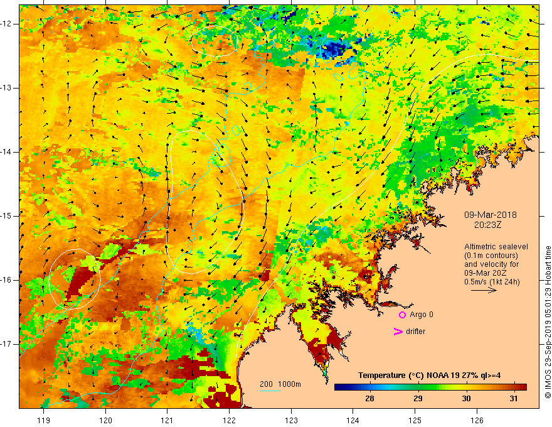This screenshot has width=552, height=427.
Task: Click the 'Argo 0' legend label
Action: pos(422,315)
